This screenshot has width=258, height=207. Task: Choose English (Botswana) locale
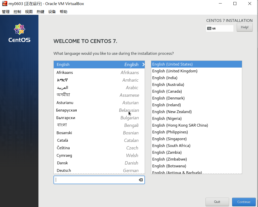click(x=196, y=166)
